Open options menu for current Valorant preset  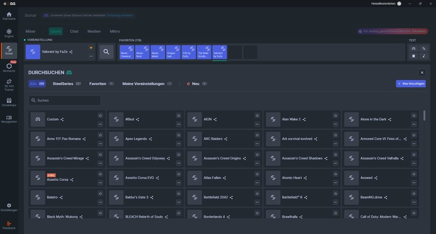pos(91,56)
